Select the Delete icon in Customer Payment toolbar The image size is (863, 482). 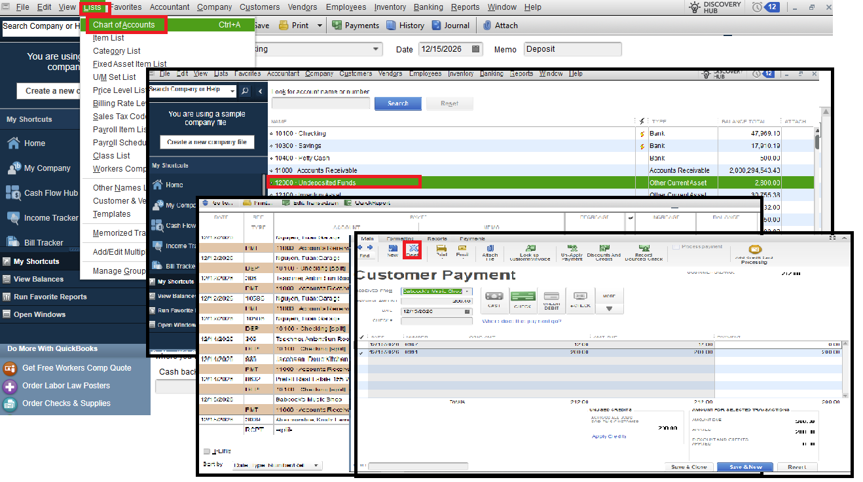tap(414, 250)
